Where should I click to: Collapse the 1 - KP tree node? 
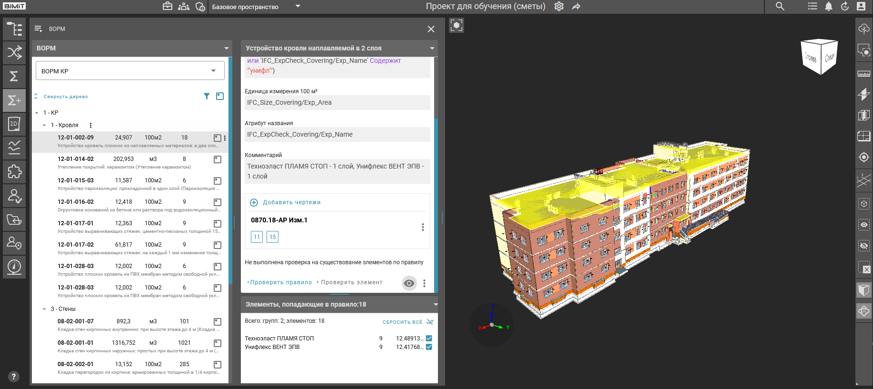(x=37, y=113)
